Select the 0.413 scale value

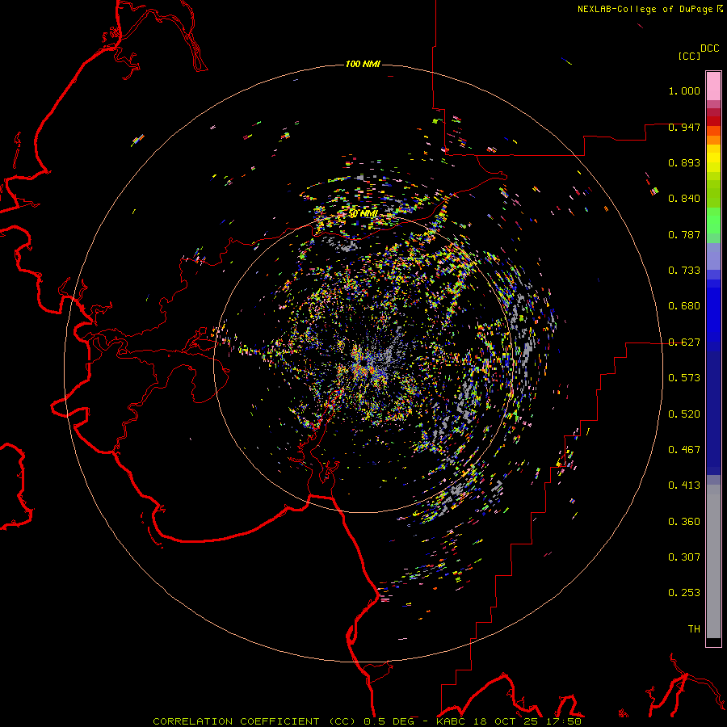[684, 485]
